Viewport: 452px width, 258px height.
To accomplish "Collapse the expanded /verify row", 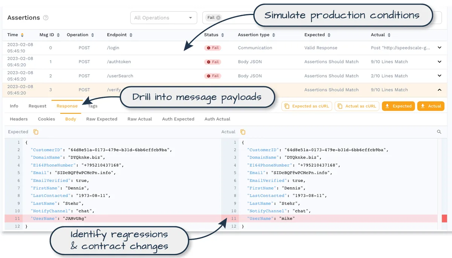I will tap(439, 90).
